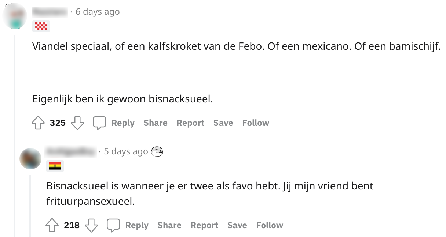Screen dimensions: 446x237
Task: Upvote the 325-point Viandel speciaal comment
Action: coord(38,123)
